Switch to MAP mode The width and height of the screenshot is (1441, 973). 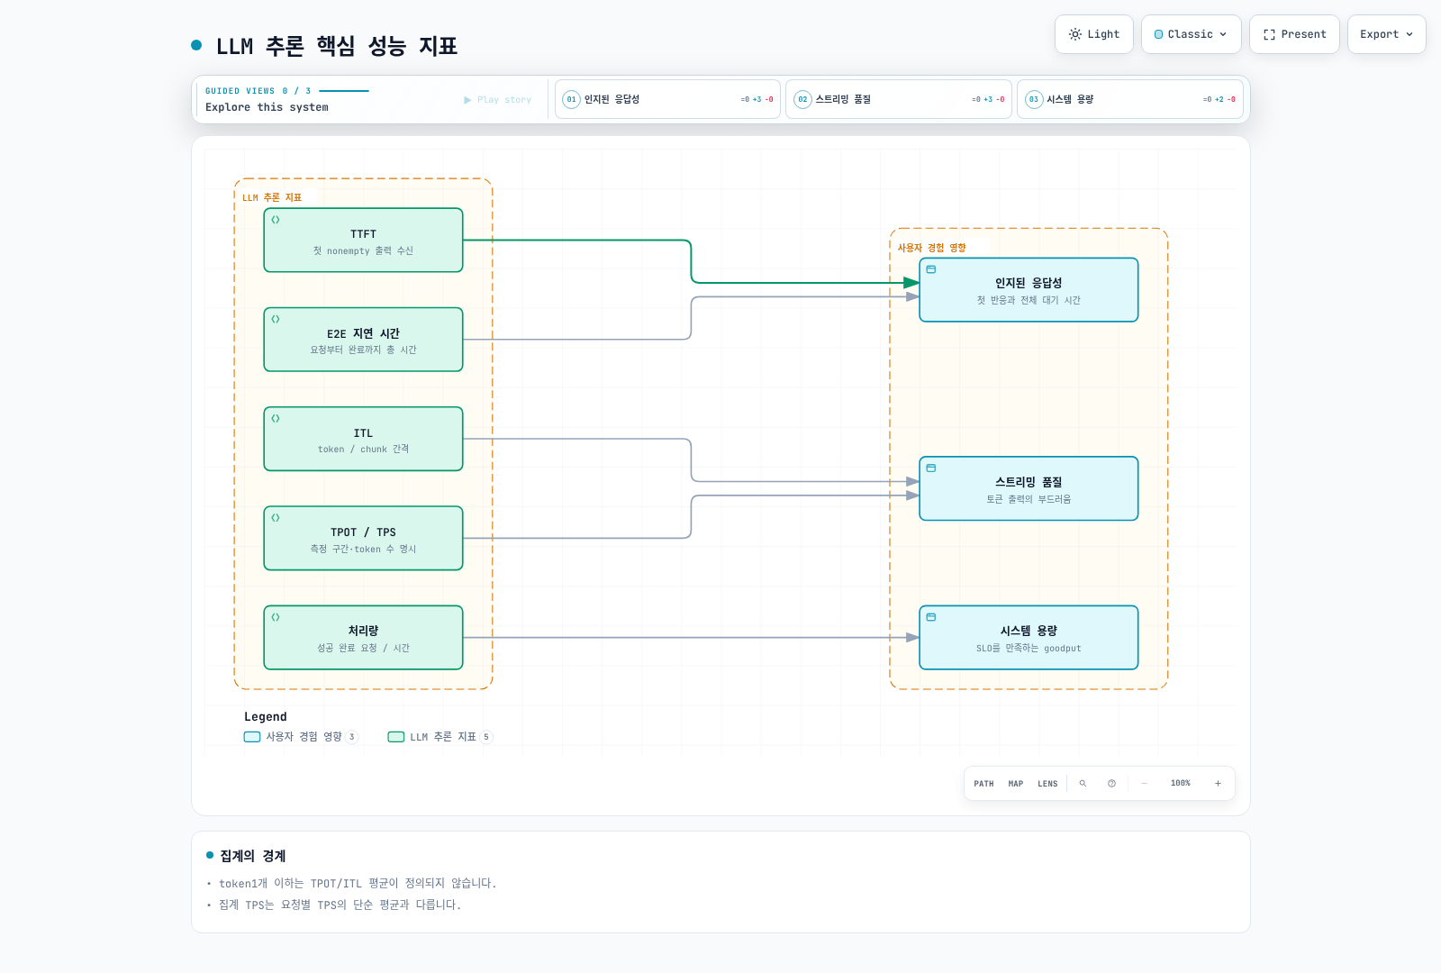pyautogui.click(x=1016, y=784)
